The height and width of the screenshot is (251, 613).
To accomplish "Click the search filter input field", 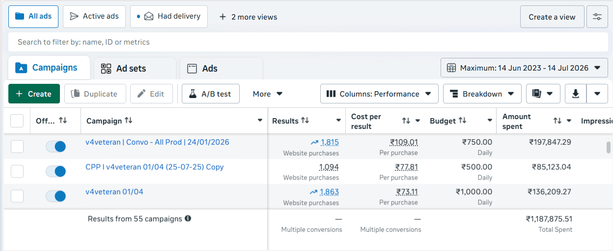I will pos(308,42).
